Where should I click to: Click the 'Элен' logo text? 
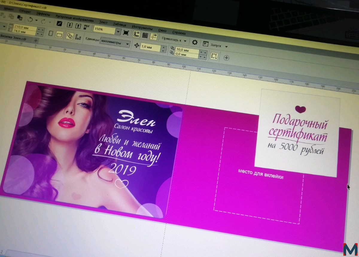(x=137, y=119)
